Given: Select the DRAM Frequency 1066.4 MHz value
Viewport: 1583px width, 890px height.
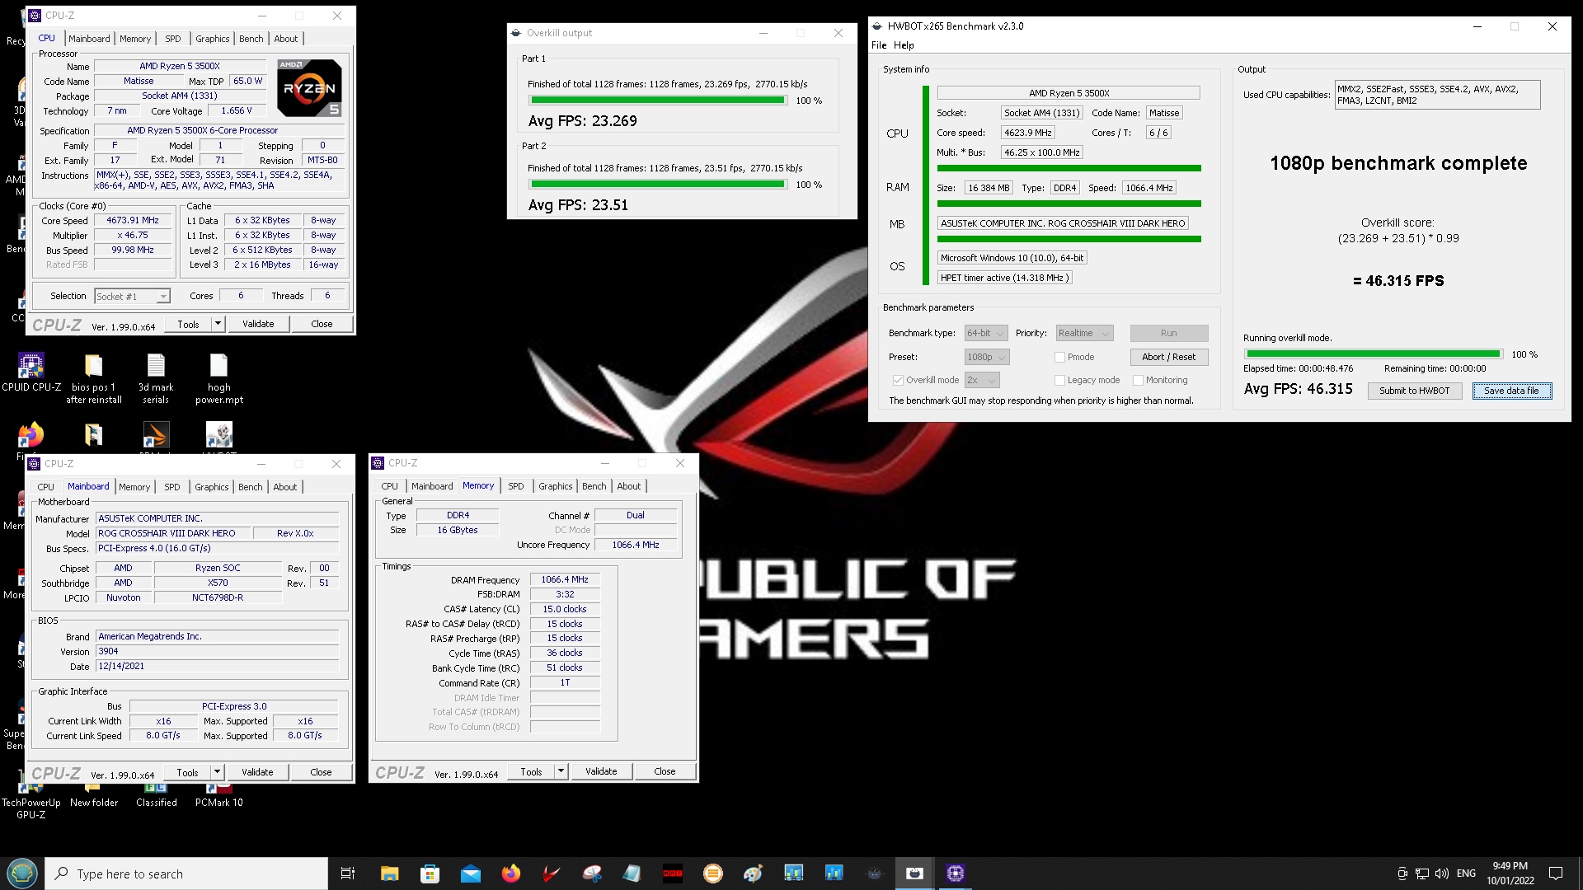Looking at the screenshot, I should [x=565, y=580].
